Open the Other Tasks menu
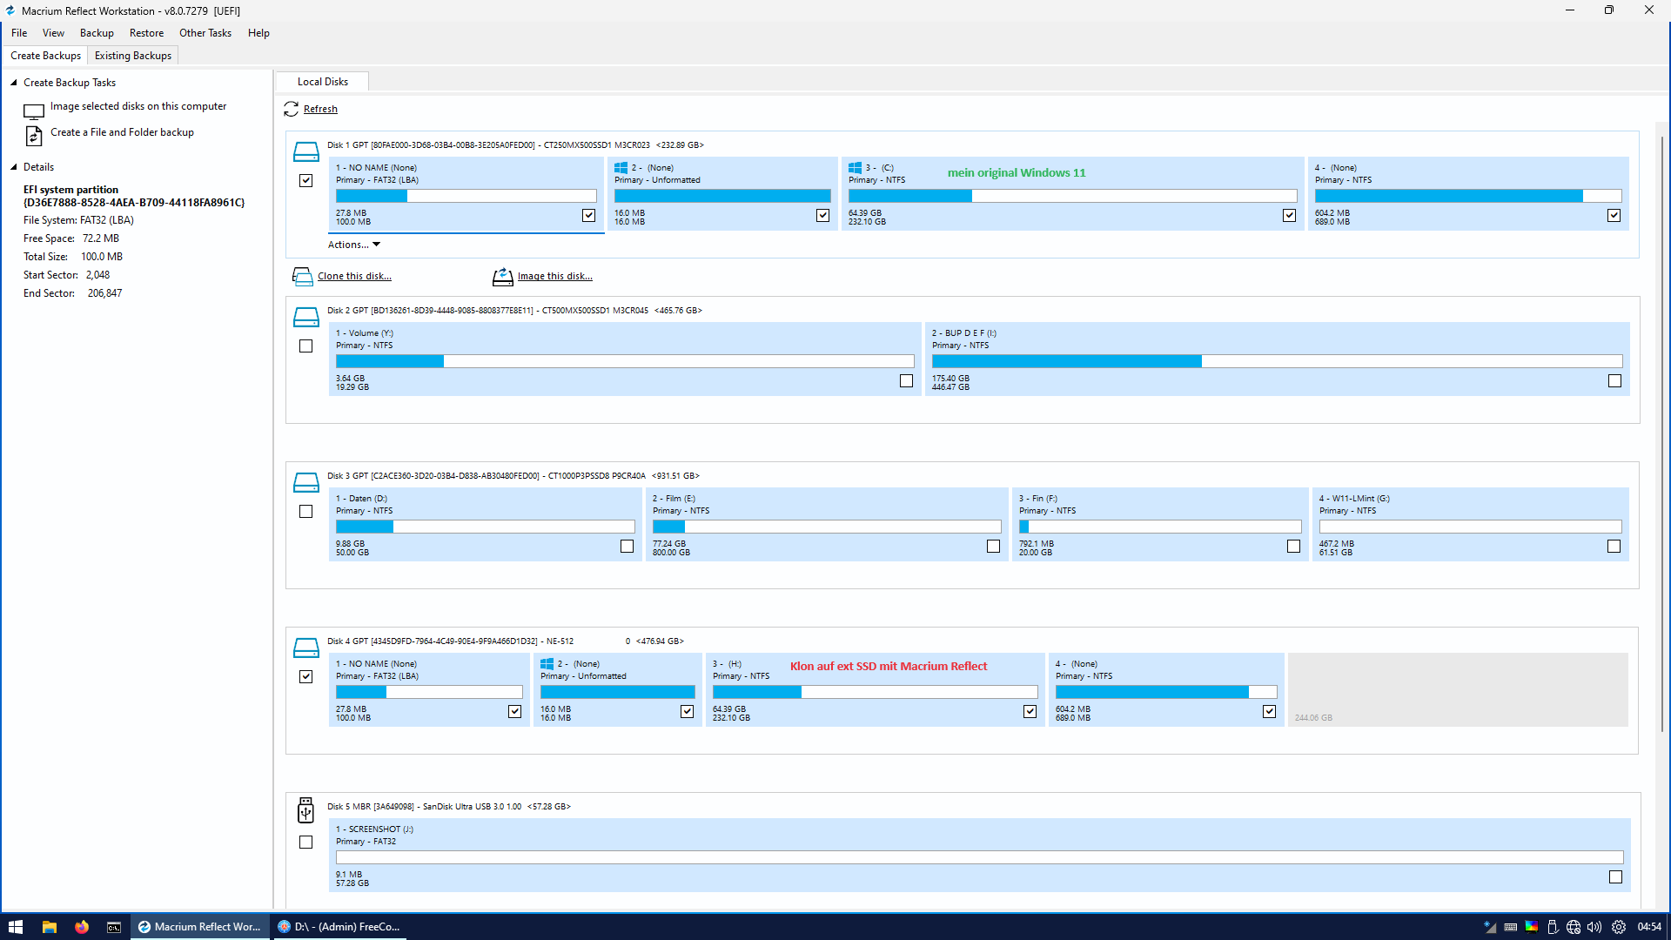 click(205, 33)
